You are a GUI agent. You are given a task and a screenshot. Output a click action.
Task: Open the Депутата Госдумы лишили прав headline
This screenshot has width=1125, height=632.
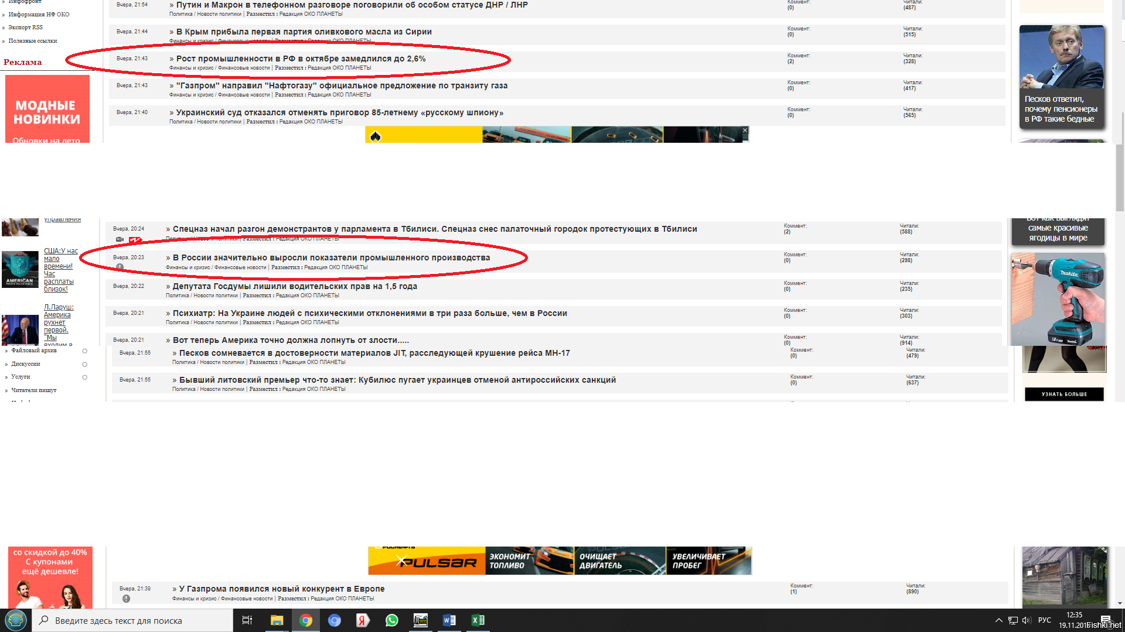pos(295,286)
